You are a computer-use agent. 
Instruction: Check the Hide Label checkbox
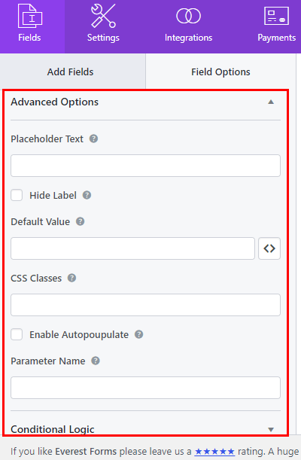(17, 195)
